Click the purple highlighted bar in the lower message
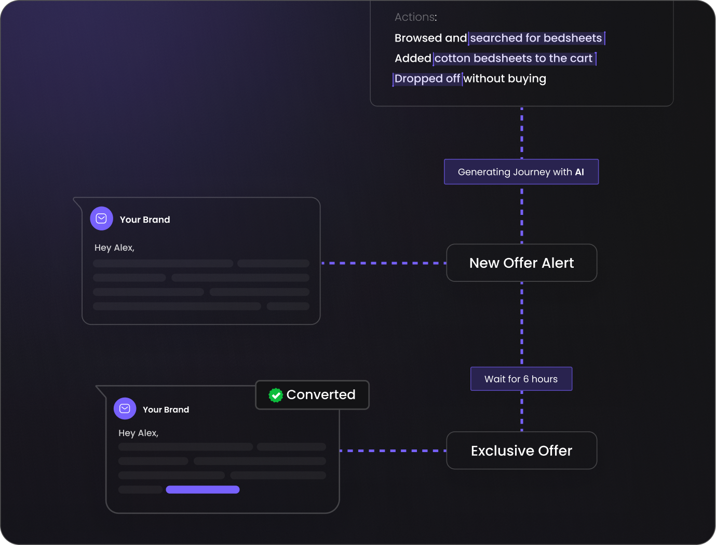Viewport: 716px width, 545px height. click(202, 489)
